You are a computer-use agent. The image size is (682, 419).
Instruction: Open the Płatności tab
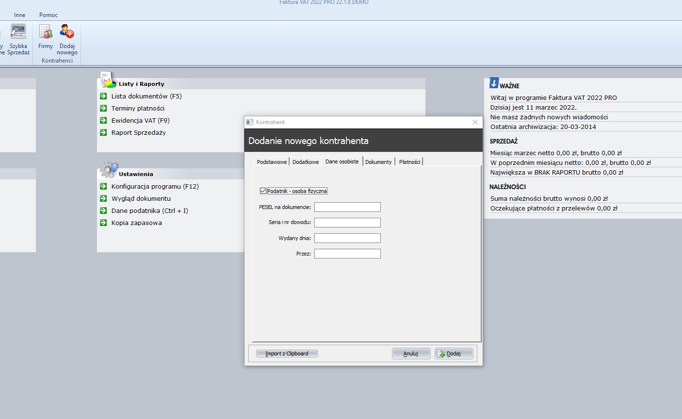point(409,162)
